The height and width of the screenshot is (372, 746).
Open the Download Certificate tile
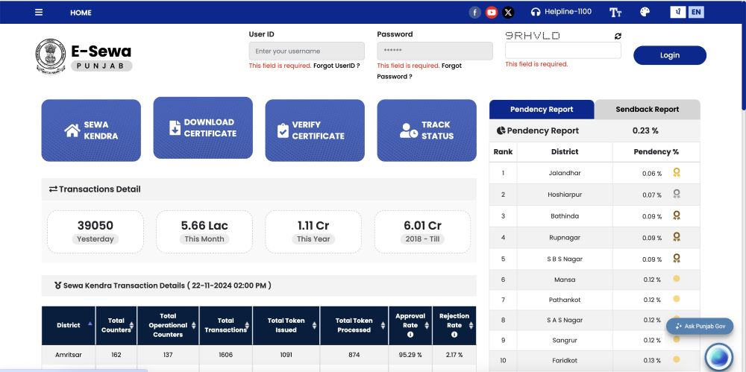203,128
